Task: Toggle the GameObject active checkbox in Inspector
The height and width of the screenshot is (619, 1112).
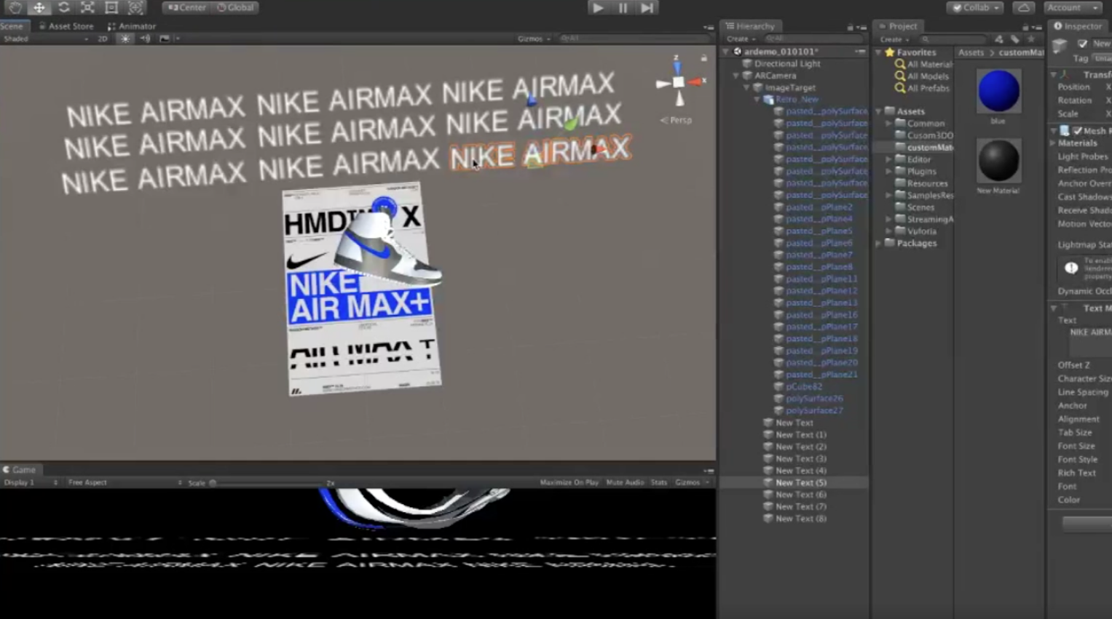Action: click(1082, 44)
